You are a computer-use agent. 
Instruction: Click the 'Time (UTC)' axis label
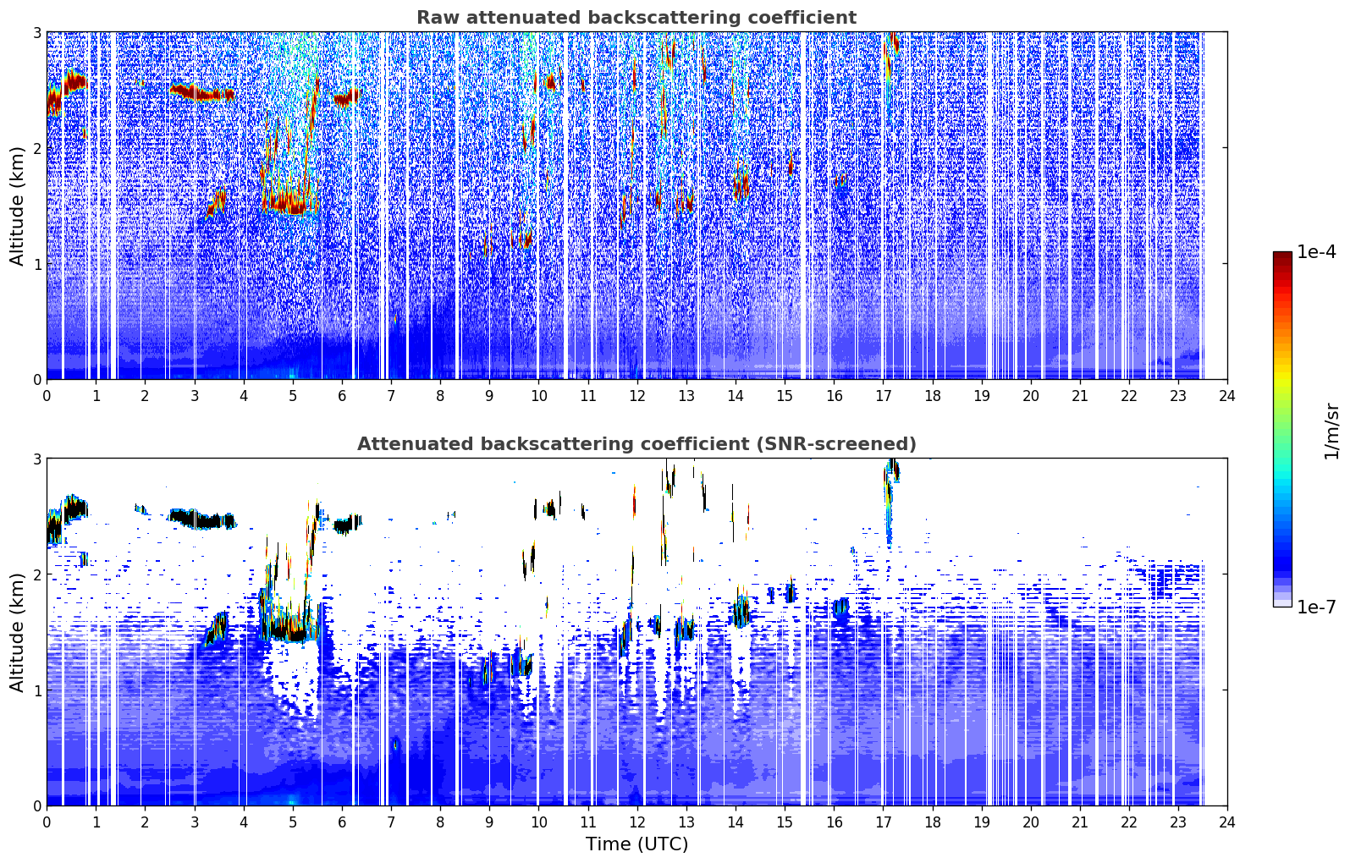(x=636, y=844)
